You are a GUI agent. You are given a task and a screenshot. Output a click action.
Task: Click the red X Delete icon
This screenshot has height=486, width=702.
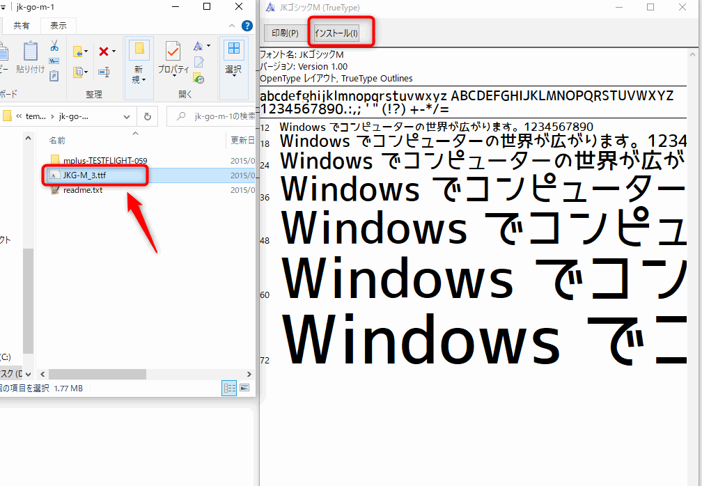(x=103, y=52)
